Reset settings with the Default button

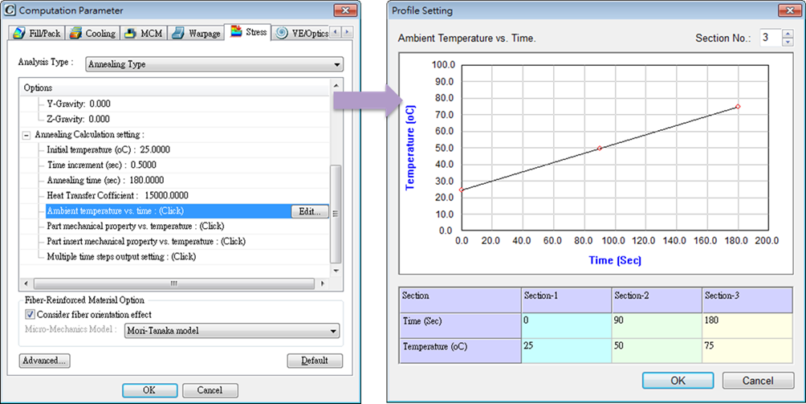pyautogui.click(x=315, y=361)
